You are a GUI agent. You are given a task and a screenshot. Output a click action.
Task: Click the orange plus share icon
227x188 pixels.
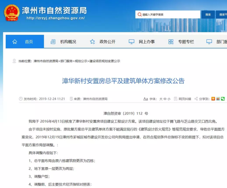click(214, 99)
